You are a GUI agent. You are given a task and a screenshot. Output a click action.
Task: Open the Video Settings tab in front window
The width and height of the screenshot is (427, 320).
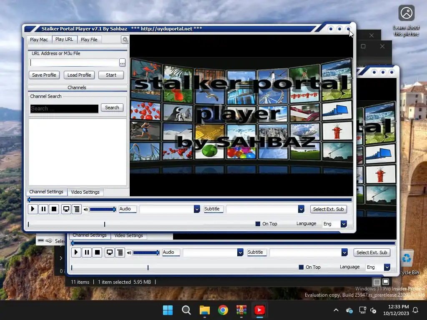click(85, 192)
